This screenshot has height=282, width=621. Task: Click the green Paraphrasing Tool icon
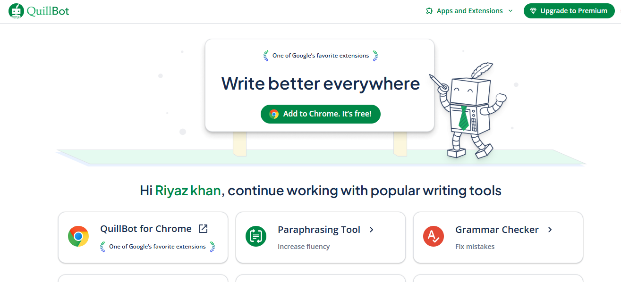click(256, 236)
